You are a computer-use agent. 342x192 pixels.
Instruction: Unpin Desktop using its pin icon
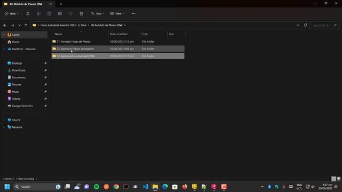click(x=45, y=63)
